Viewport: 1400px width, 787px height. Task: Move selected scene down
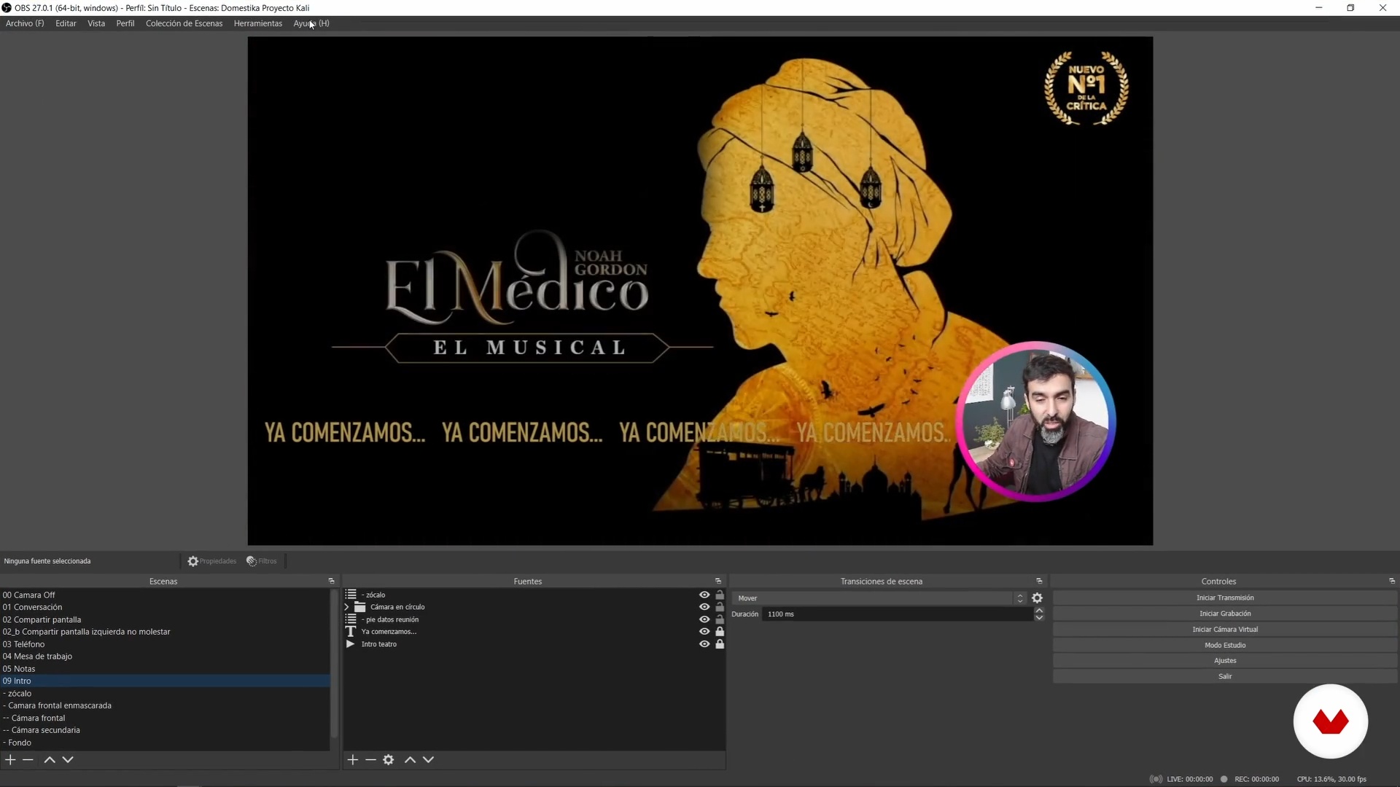[x=68, y=759]
